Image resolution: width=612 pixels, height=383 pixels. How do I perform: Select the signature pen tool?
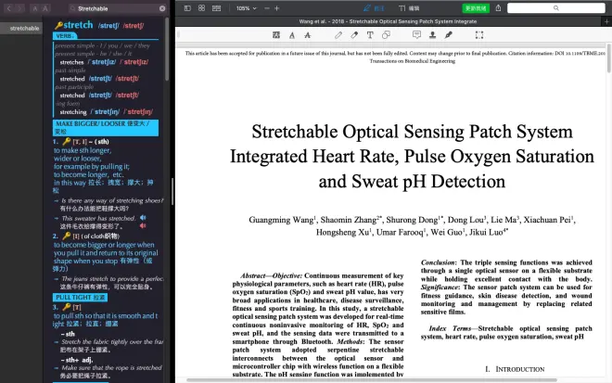click(448, 35)
